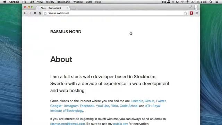Screen dimensions: 222x125
Task: Open Notification Center list icon
Action: click(216, 2)
